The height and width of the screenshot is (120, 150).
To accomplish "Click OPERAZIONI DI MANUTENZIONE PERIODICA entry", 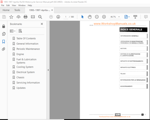I will pyautogui.click(x=133, y=42).
